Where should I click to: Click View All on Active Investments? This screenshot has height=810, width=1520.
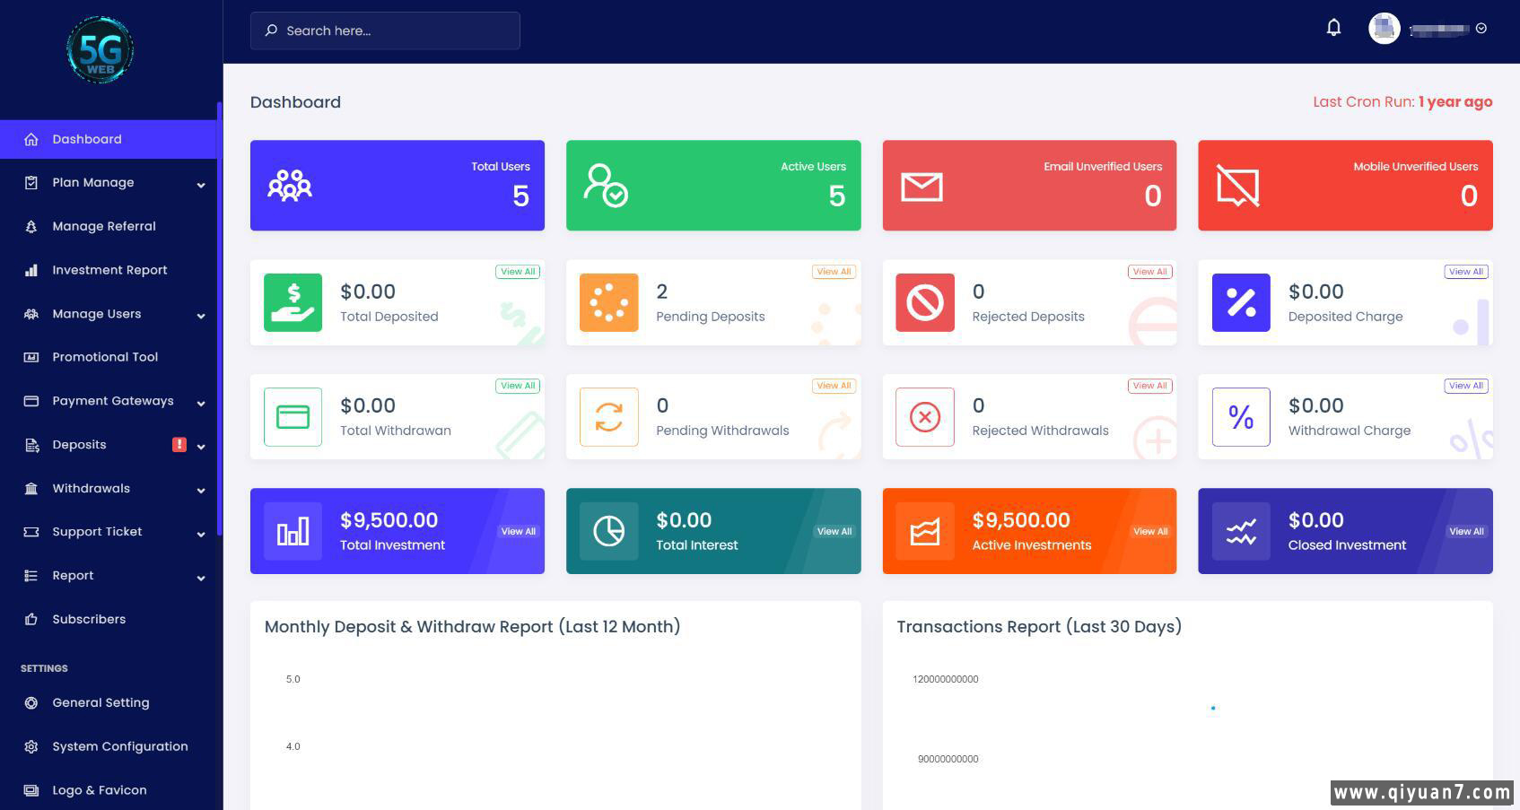[x=1149, y=532]
